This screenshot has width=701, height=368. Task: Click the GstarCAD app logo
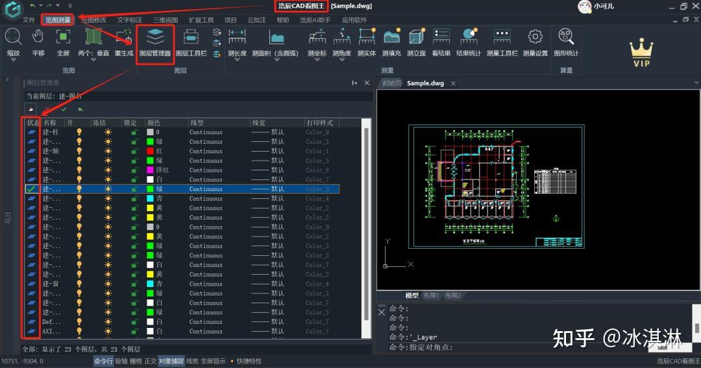13,9
